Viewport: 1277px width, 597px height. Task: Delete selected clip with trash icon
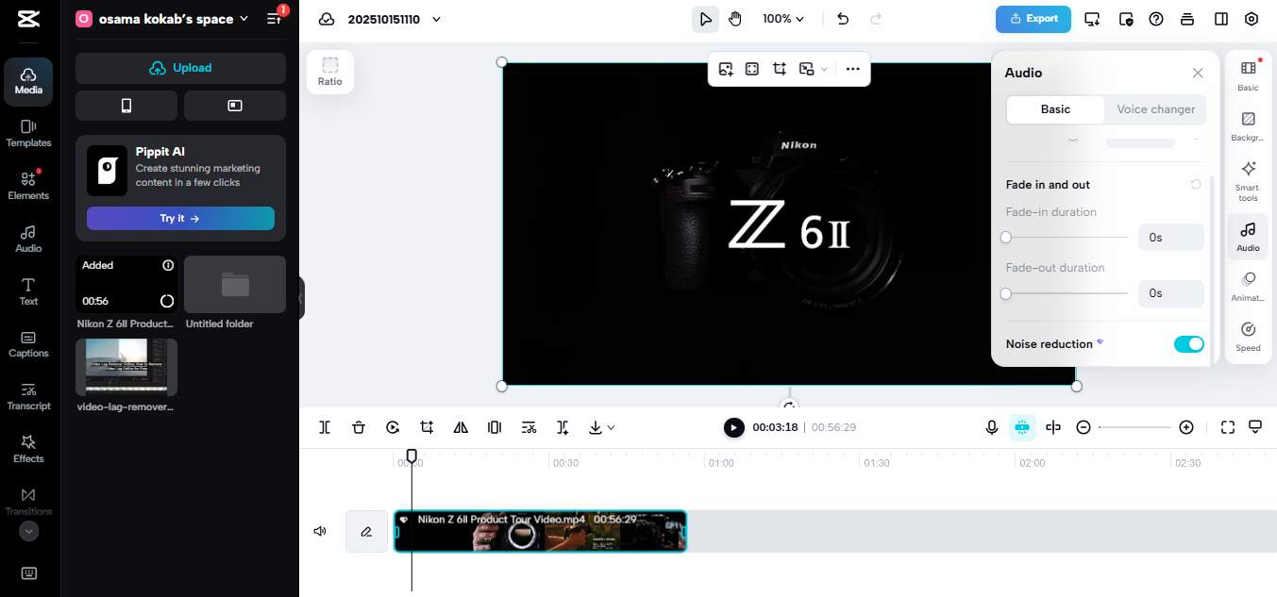pos(359,427)
